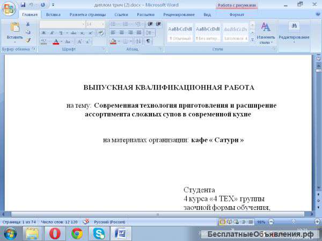The height and width of the screenshot is (241, 322).
Task: Click status bar page count Страница: 1 из 74
Action: click(x=19, y=222)
